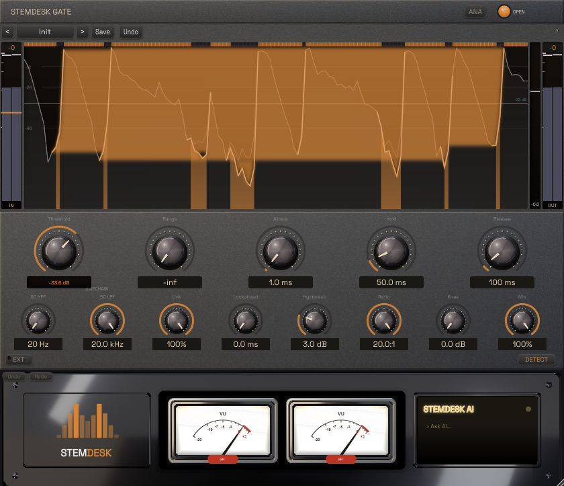564x486 pixels.
Task: Click the Mix value 100% at right
Action: click(x=522, y=344)
